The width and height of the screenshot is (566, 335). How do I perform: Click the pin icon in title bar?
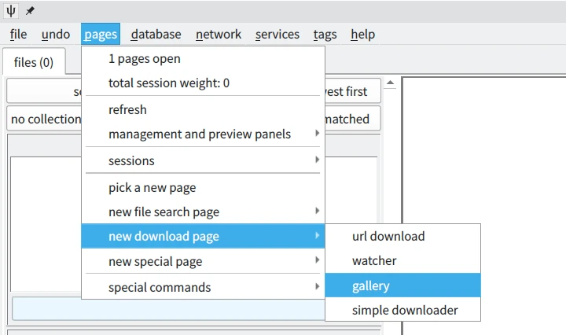point(30,11)
